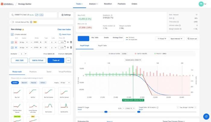Delete the first trade leg
The height and width of the screenshot is (122, 211).
71,42
